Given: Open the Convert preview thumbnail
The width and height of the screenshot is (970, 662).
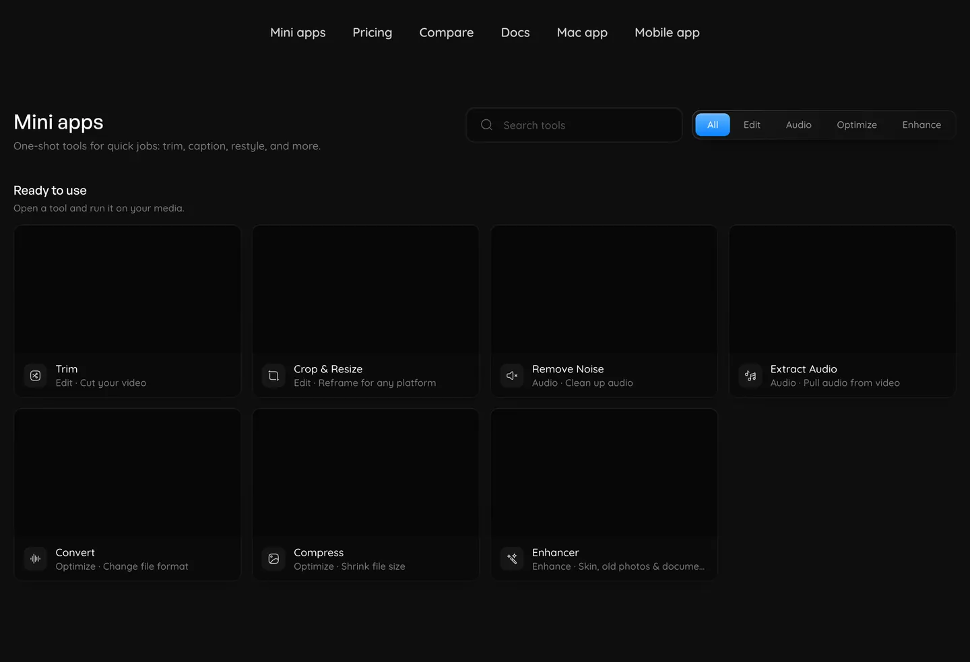Looking at the screenshot, I should click(x=127, y=473).
